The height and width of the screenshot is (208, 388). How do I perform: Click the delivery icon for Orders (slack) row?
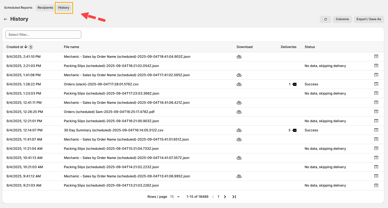point(294,84)
